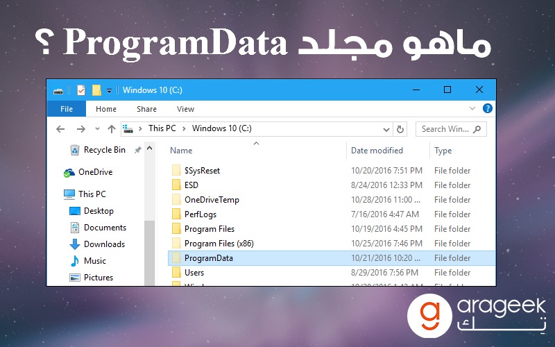The width and height of the screenshot is (555, 347).
Task: Click the PerfLogs folder icon
Action: (176, 214)
